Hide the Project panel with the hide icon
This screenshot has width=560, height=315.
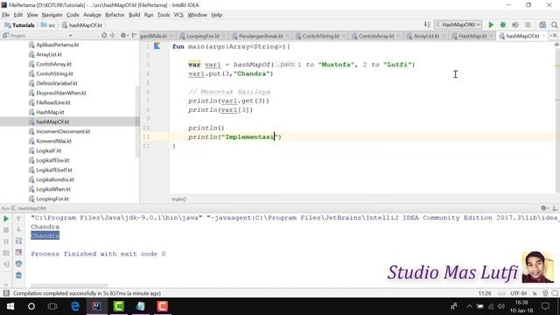pyautogui.click(x=134, y=35)
